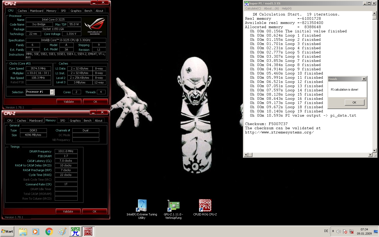Click the Windows Start button
The width and height of the screenshot is (379, 237).
pos(7,231)
